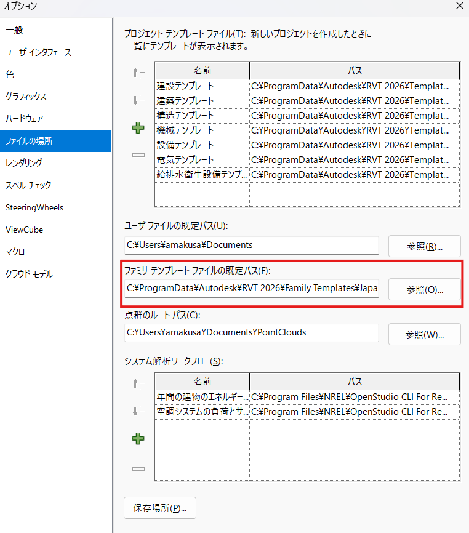Add new system analysis workflow with plus
Image resolution: width=469 pixels, height=533 pixels.
138,439
